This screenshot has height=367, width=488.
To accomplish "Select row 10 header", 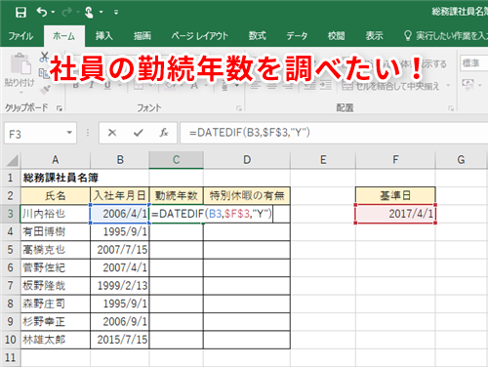I will pyautogui.click(x=11, y=340).
